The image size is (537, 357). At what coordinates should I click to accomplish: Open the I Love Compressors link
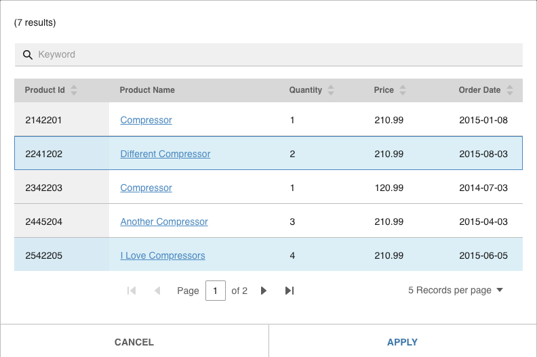coord(163,255)
